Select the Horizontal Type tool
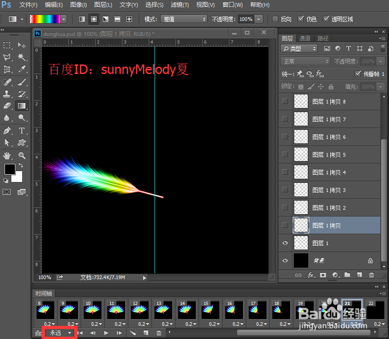 [22, 130]
